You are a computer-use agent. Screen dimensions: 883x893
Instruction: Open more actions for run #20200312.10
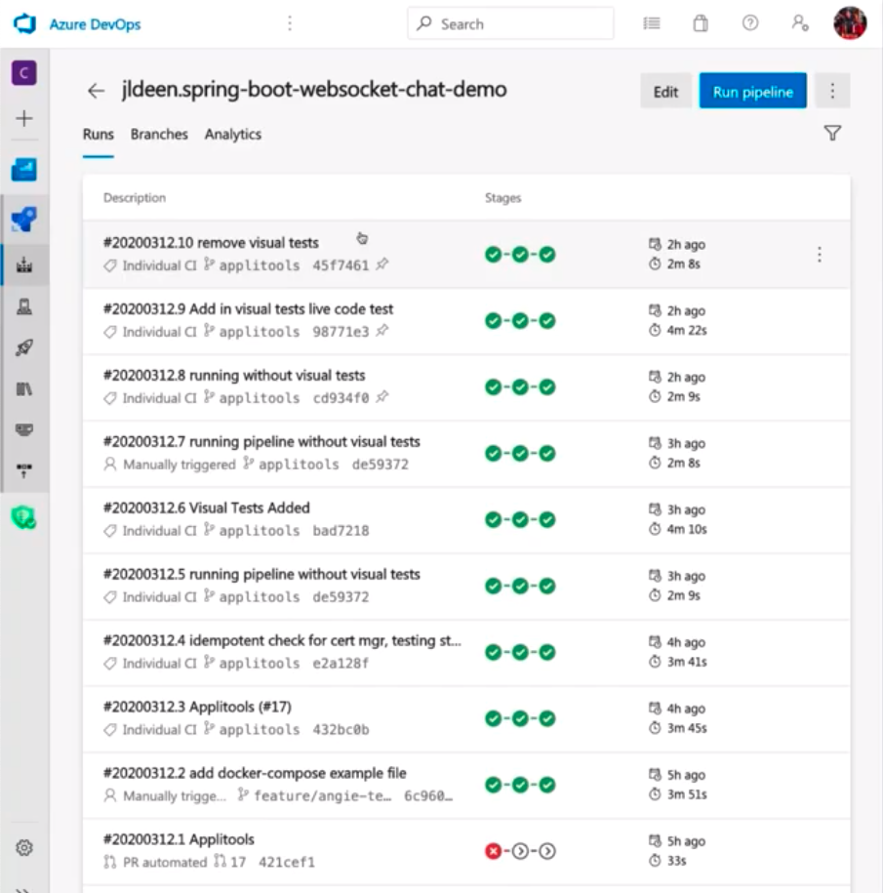[819, 255]
